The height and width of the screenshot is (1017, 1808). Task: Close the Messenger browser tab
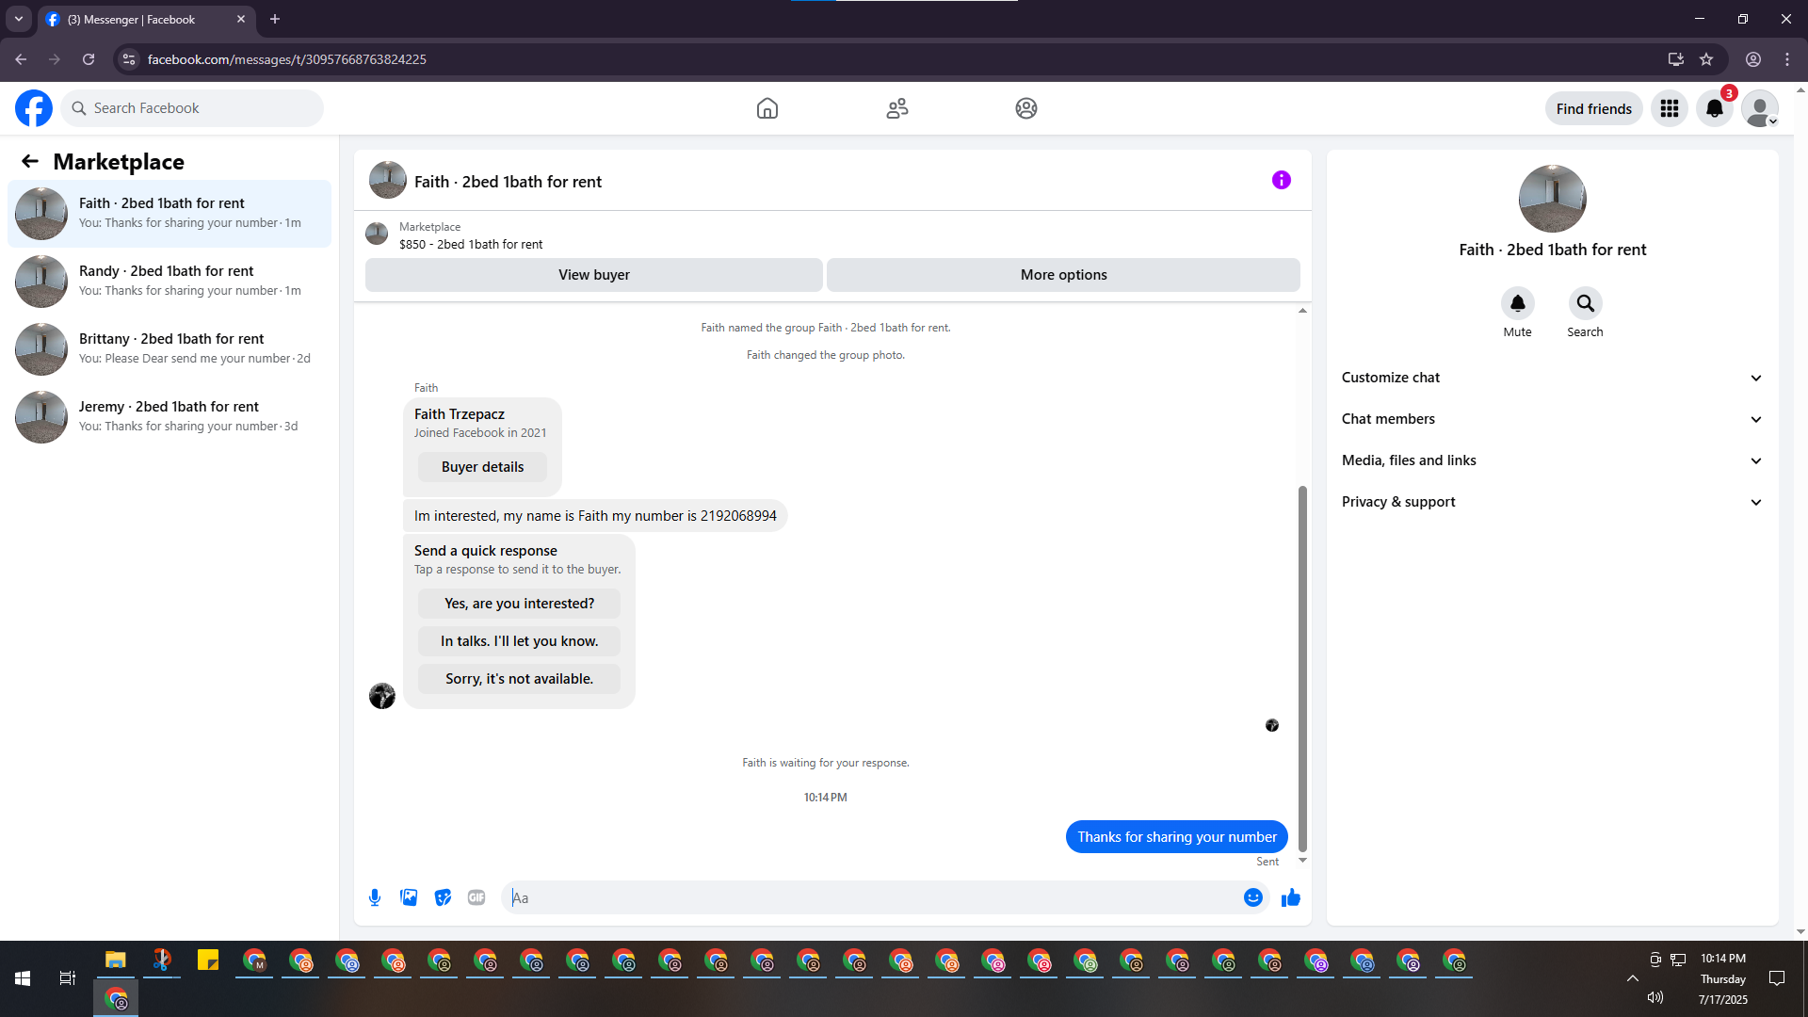coord(241,19)
